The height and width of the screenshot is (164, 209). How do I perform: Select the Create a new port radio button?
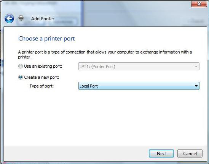pos(21,77)
